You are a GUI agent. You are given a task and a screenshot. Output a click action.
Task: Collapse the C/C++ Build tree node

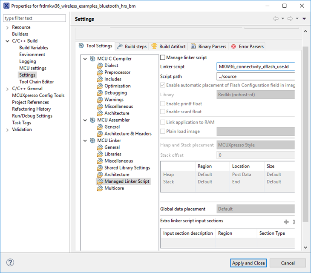point(7,41)
